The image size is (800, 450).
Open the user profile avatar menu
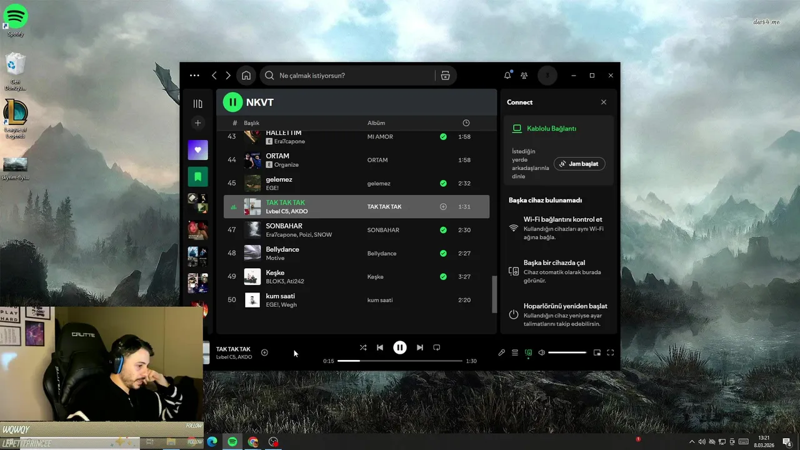tap(547, 76)
